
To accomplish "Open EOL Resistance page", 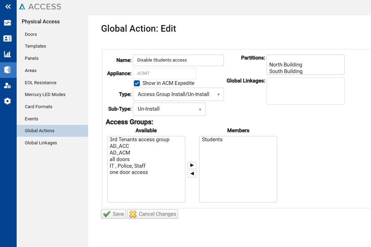I will pyautogui.click(x=41, y=82).
